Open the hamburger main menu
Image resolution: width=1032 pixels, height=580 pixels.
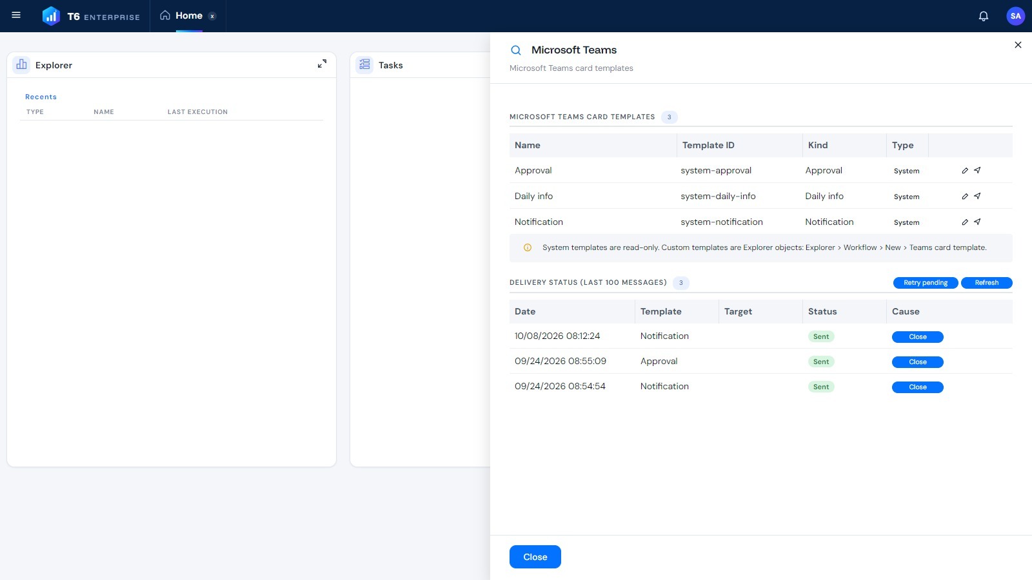coord(16,15)
